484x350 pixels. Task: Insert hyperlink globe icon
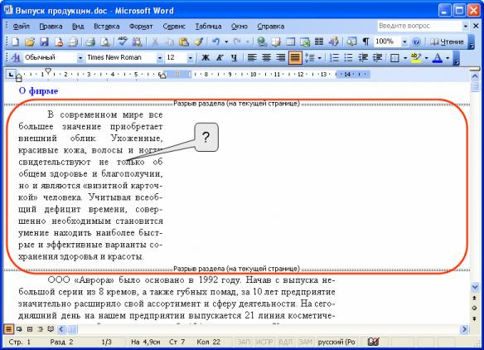coord(262,41)
